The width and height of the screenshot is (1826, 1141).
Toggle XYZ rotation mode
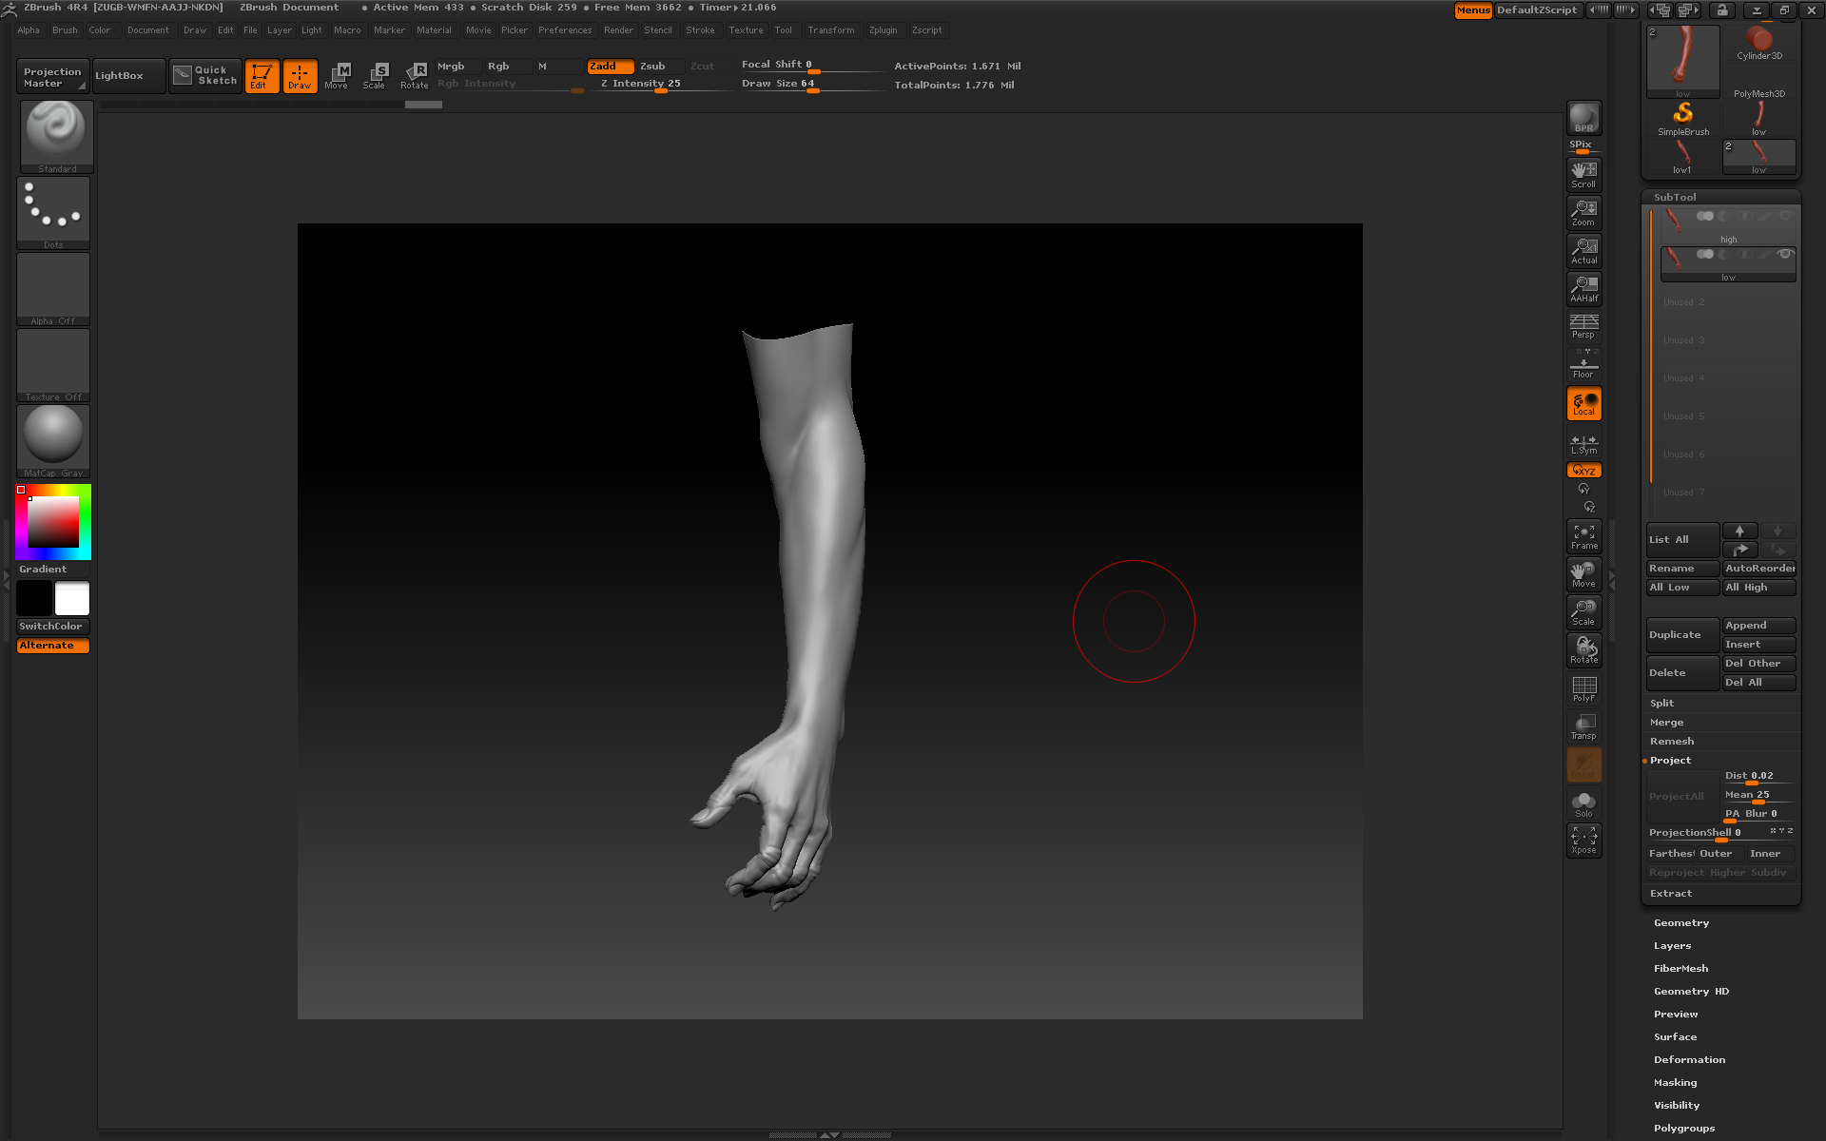click(x=1583, y=470)
